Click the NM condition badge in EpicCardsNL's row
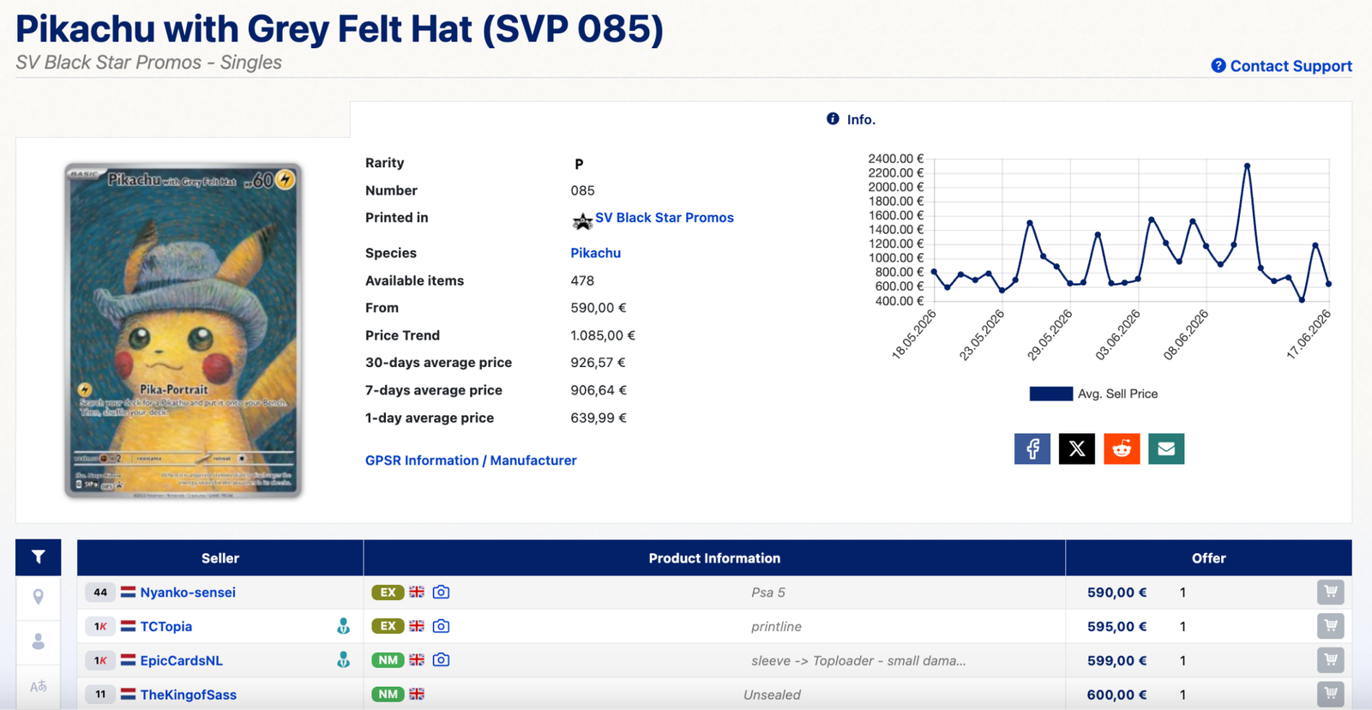 388,660
